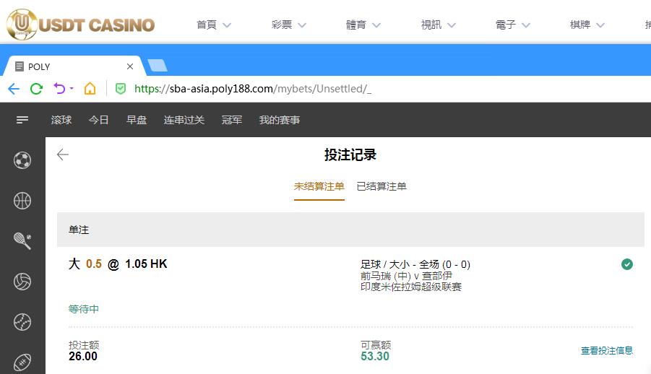Select the tennis sport icon

click(22, 240)
